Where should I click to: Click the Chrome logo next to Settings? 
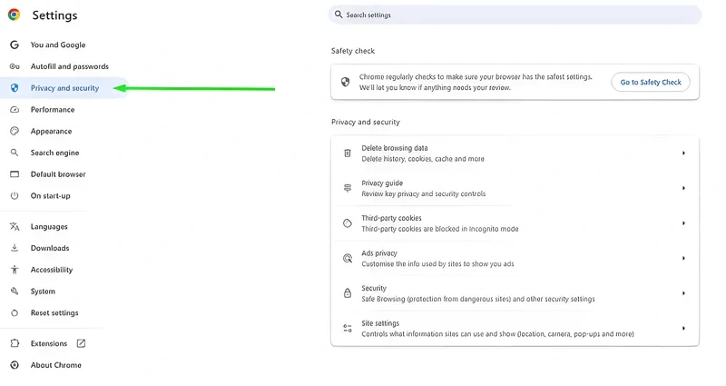click(x=15, y=15)
